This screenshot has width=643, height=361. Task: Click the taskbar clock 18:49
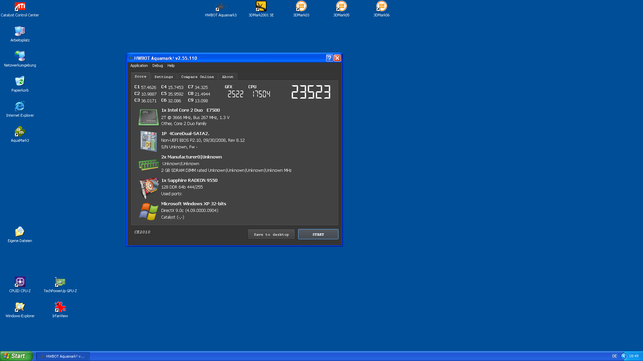(634, 356)
